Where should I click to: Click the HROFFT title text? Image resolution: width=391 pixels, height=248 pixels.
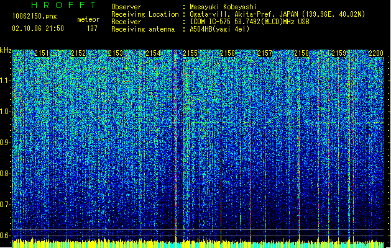63,5
